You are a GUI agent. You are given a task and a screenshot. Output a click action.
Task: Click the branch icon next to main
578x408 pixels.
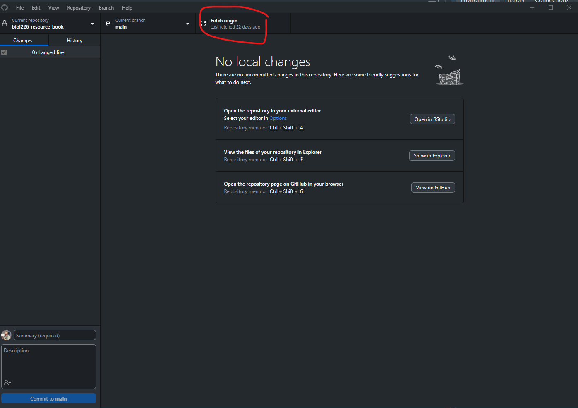coord(108,24)
